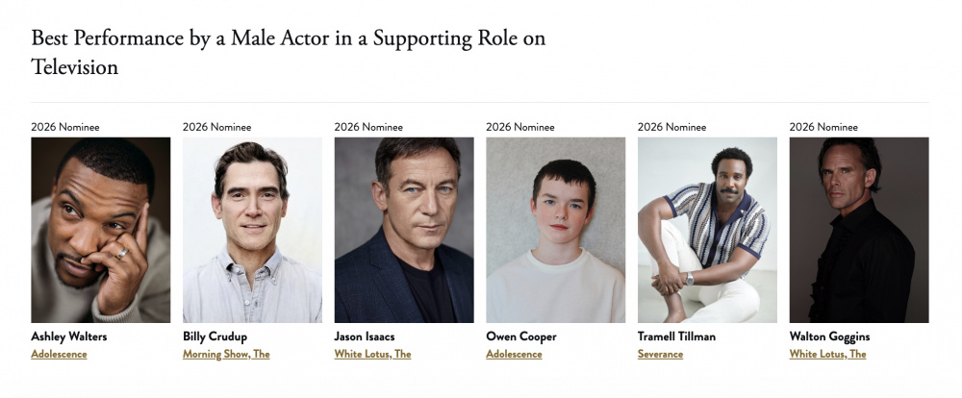Image resolution: width=962 pixels, height=398 pixels.
Task: Click the Owen Cooper name
Action: pyautogui.click(x=521, y=336)
